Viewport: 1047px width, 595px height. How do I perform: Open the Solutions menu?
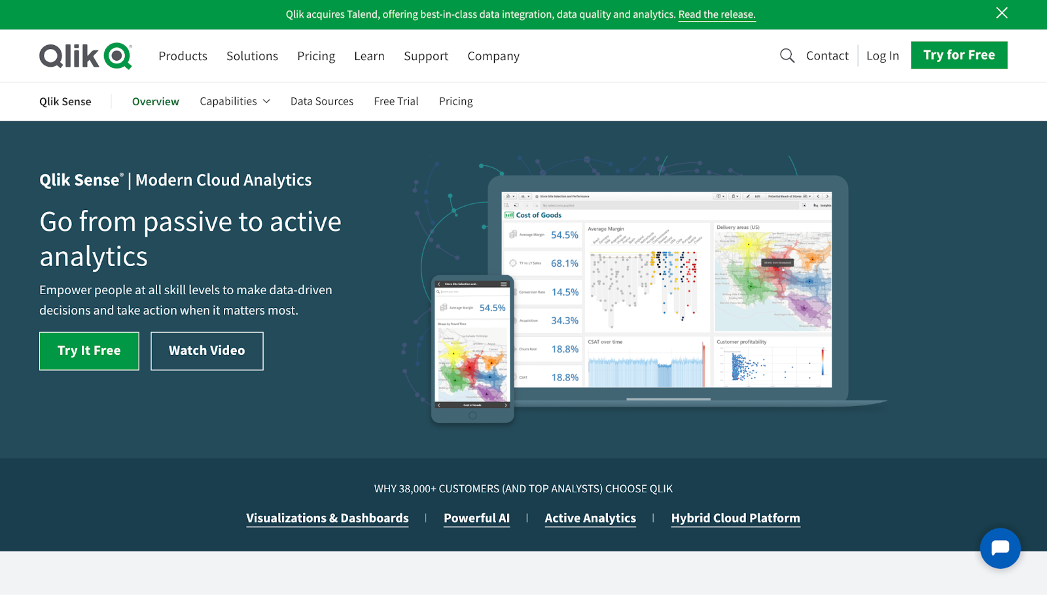coord(252,56)
